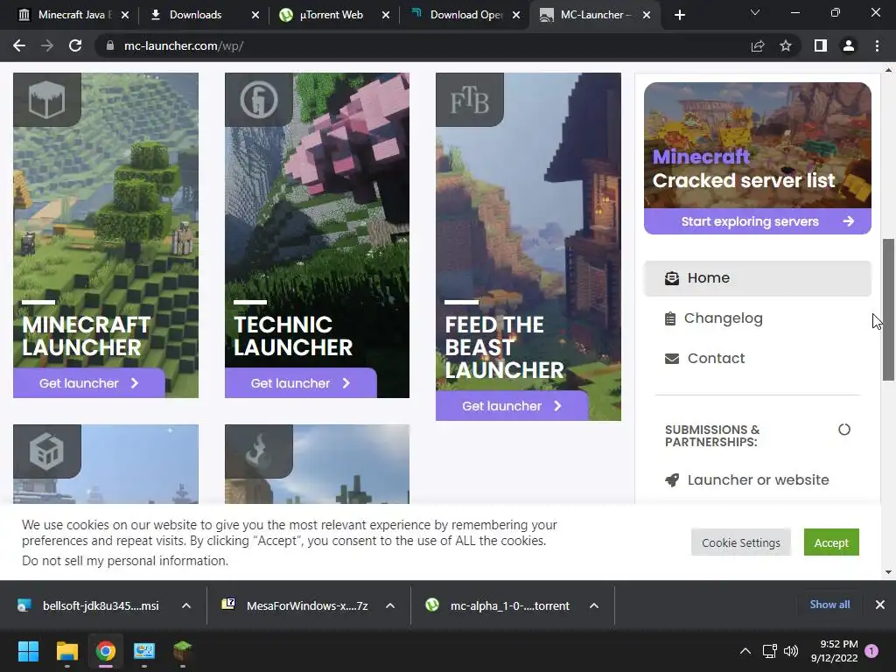Open Cookie Settings

740,542
